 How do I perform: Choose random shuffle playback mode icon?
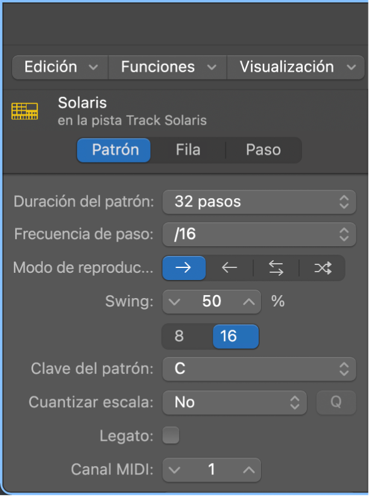[323, 269]
